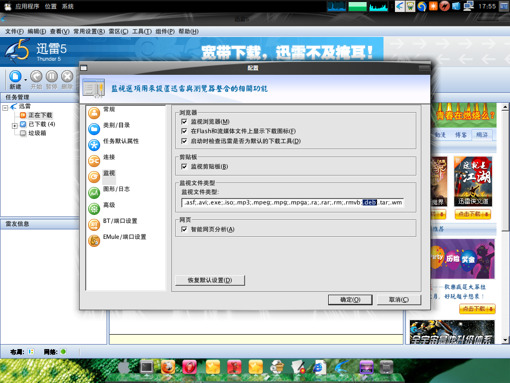Open the 组件(P) menu

[165, 31]
